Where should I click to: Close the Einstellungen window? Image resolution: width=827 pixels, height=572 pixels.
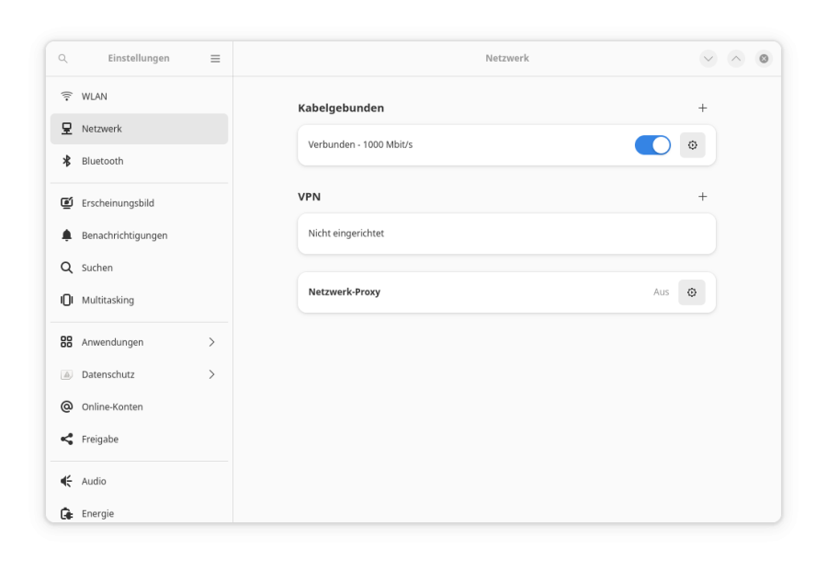(764, 59)
